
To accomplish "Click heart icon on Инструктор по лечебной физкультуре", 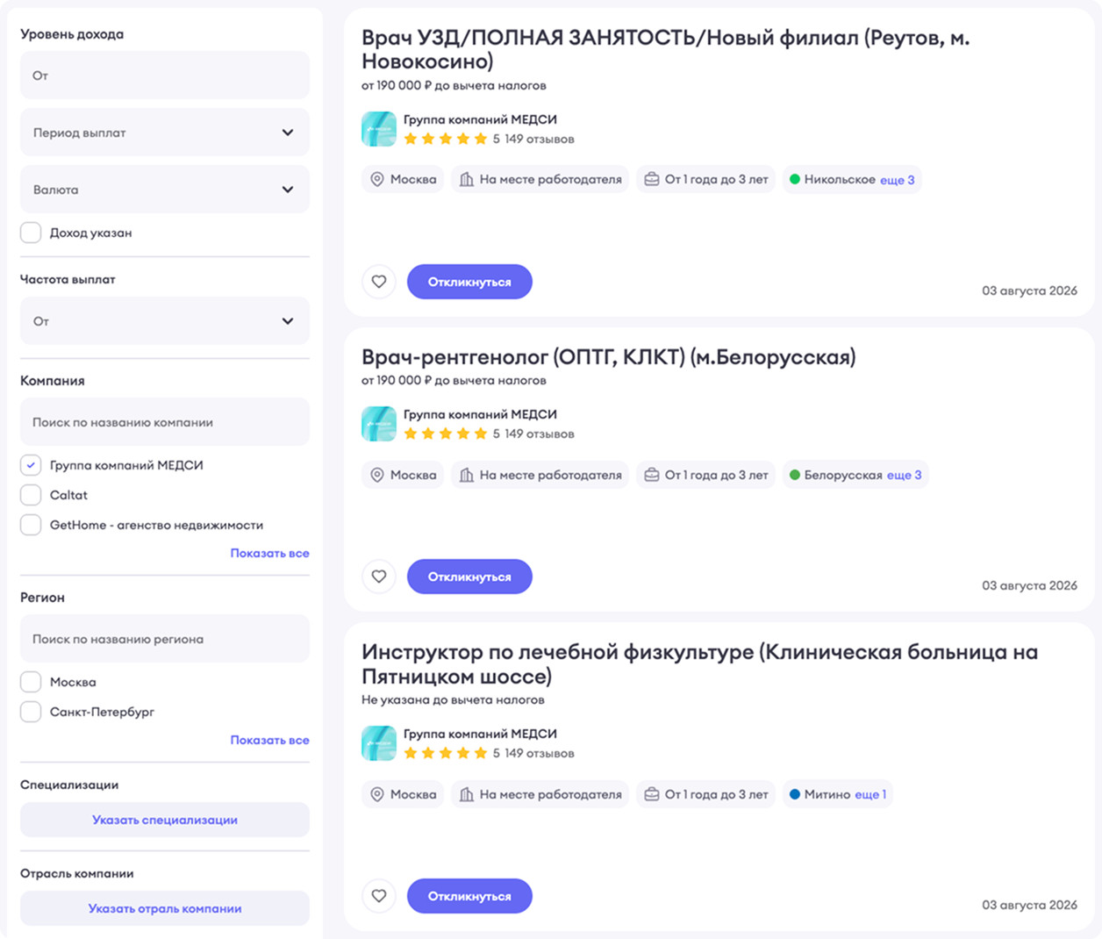I will [379, 896].
